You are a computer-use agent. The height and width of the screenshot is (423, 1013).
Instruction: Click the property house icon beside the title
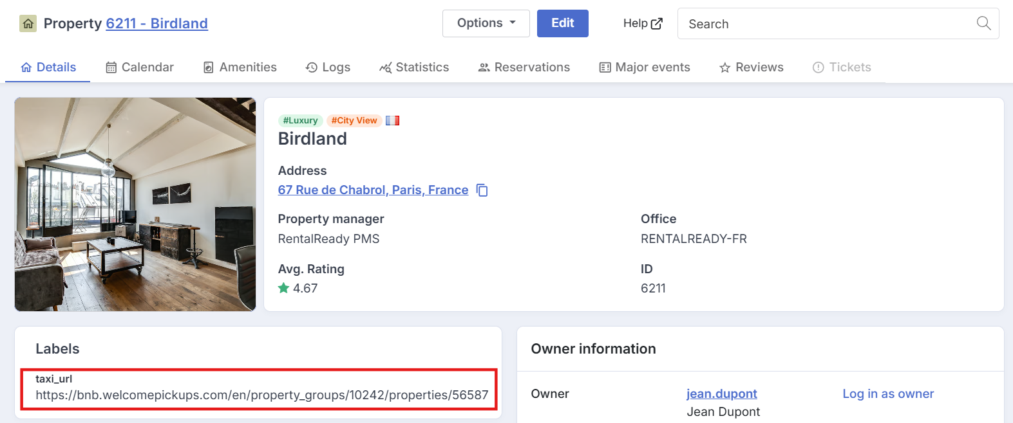[28, 24]
